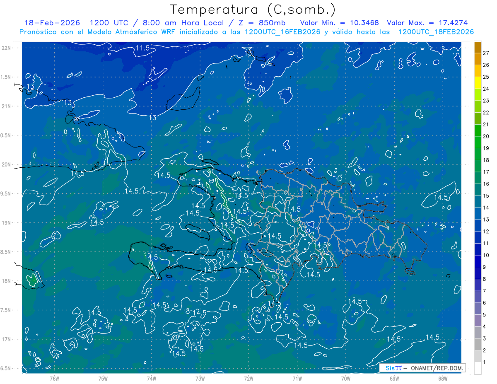This screenshot has width=497, height=384.
Task: Click the "6.5N" latitude tick label
Action: pyautogui.click(x=7, y=369)
